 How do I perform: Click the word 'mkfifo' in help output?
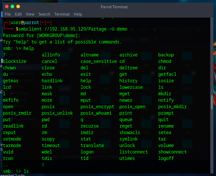click(x=11, y=100)
